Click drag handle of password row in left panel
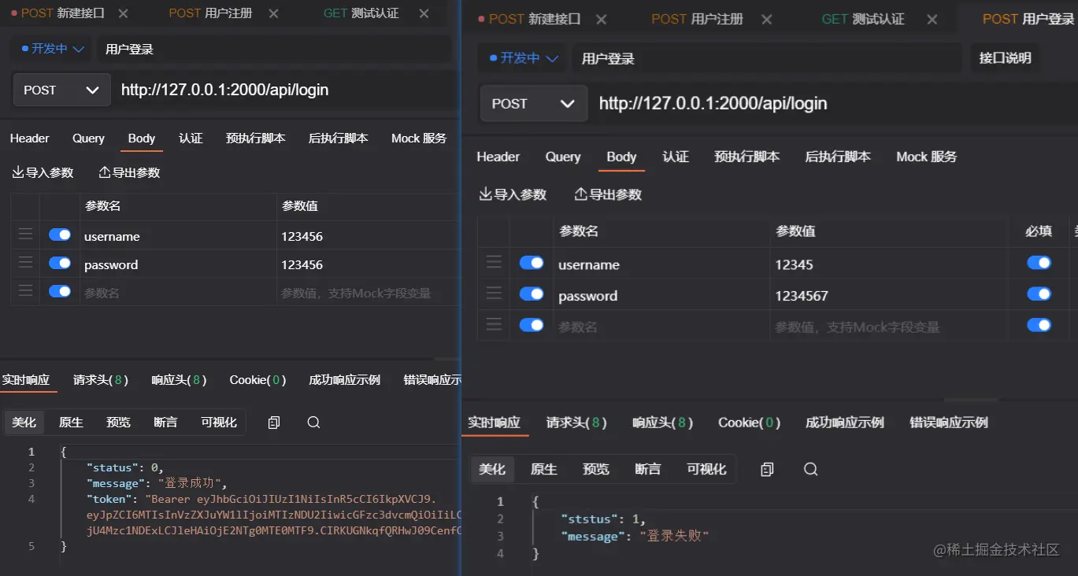The height and width of the screenshot is (576, 1078). (x=26, y=262)
